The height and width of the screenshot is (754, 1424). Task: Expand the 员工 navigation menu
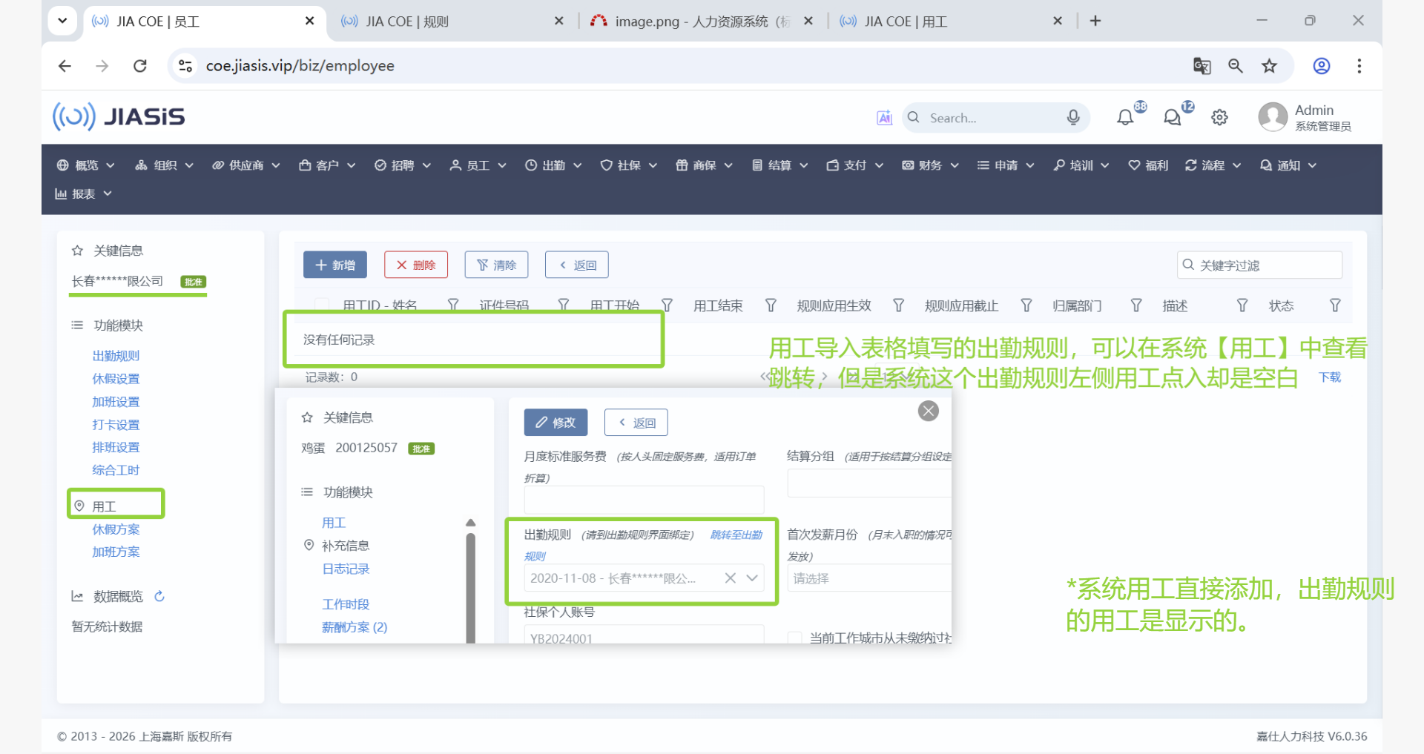pyautogui.click(x=478, y=165)
